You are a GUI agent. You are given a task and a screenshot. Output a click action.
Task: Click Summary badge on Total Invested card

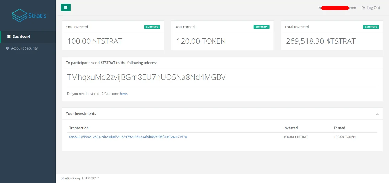(x=371, y=27)
